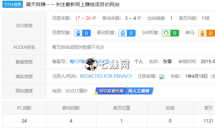Click the ALEXA排名 row label
Screen dimensions: 215x129
24,47
